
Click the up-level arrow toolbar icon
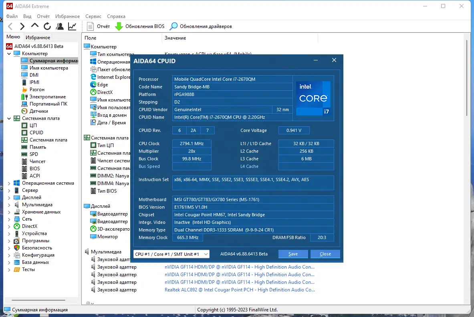click(35, 26)
